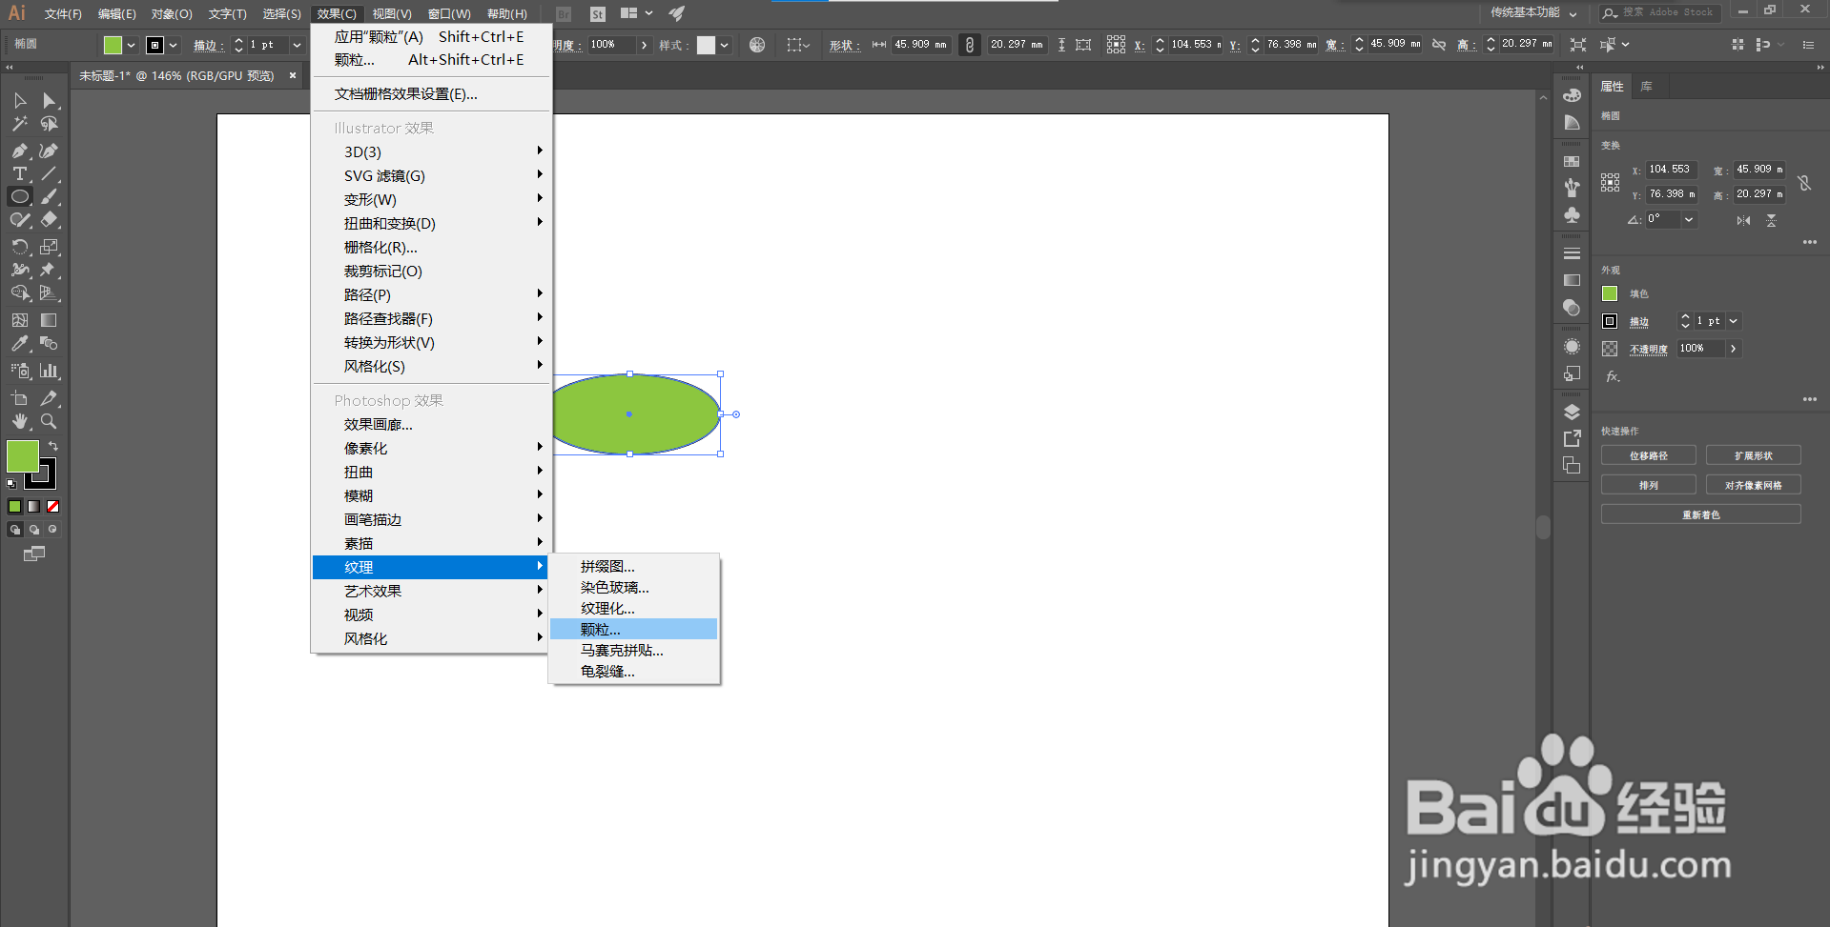
Task: Open 文档栅格效果设置(E)... menu entry
Action: pyautogui.click(x=431, y=93)
